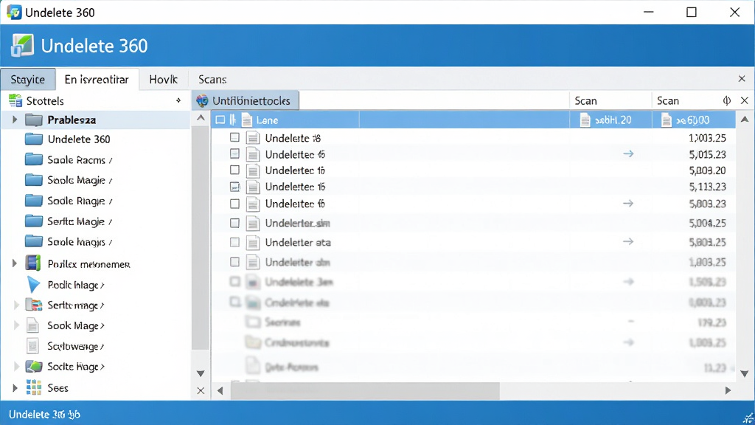This screenshot has width=755, height=425.
Task: Click the Posilex metonemer book icon
Action: point(32,263)
